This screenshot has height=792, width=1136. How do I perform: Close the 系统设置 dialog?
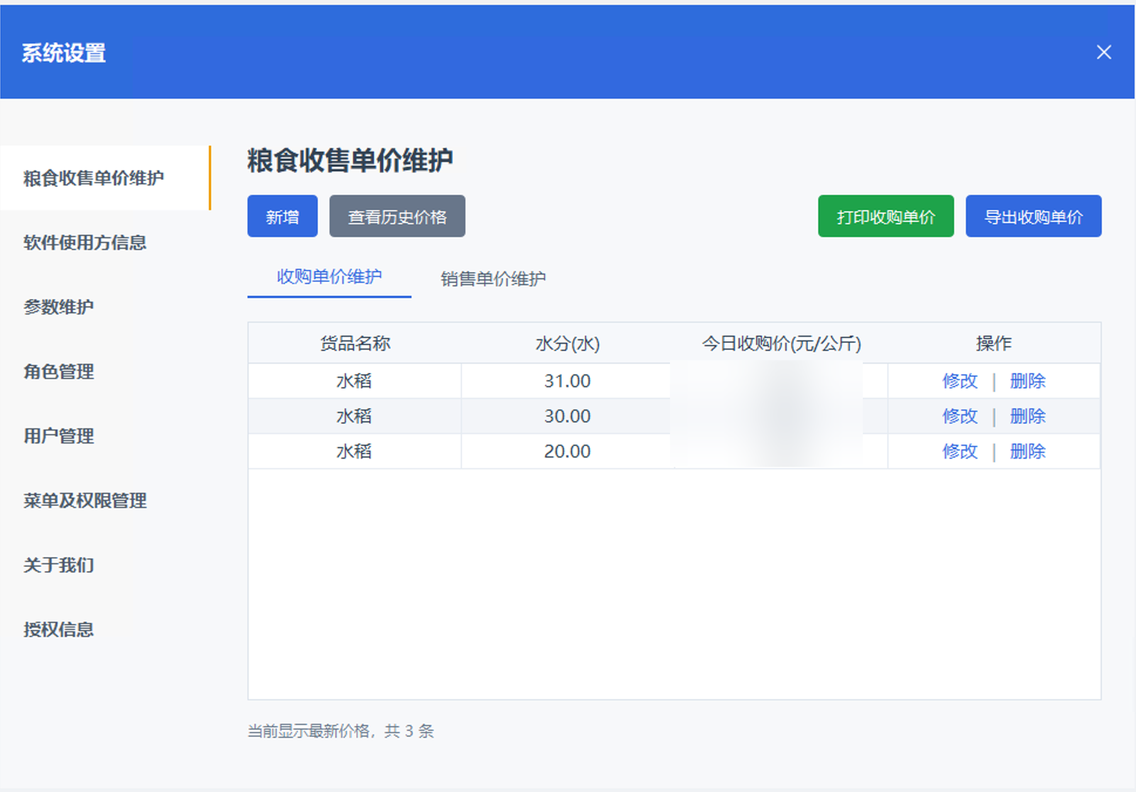(1103, 52)
